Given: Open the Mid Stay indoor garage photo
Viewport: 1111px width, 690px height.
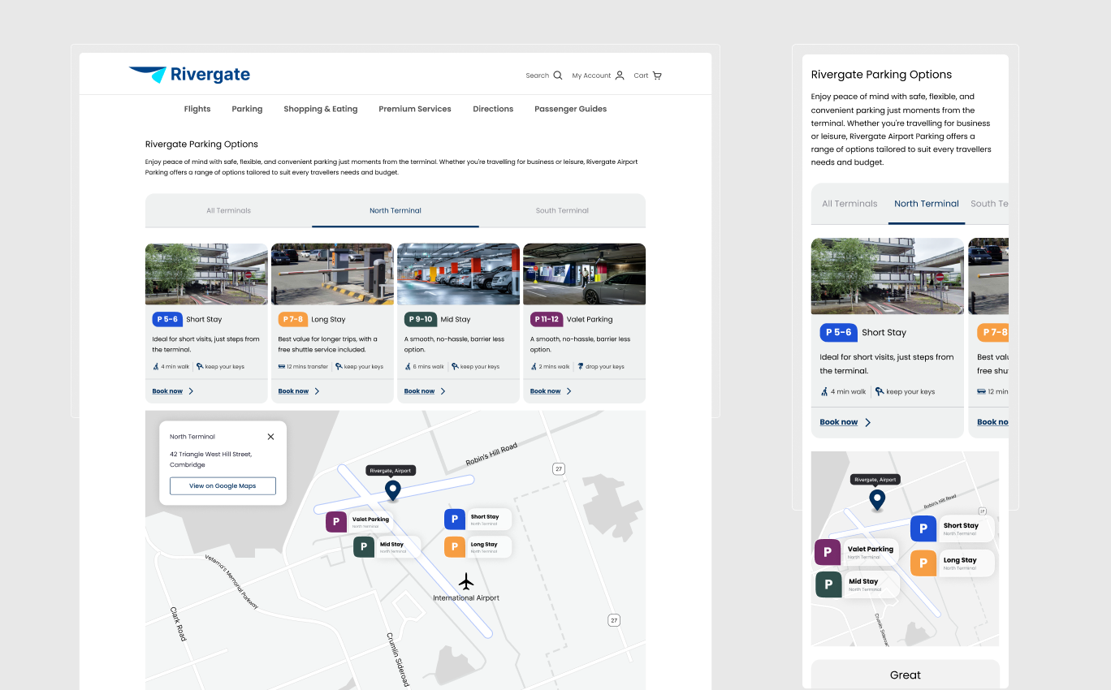Looking at the screenshot, I should [x=458, y=274].
